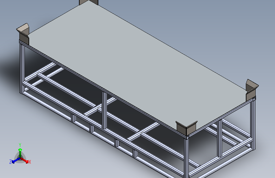Click the red X axis of the triad

click(x=25, y=160)
